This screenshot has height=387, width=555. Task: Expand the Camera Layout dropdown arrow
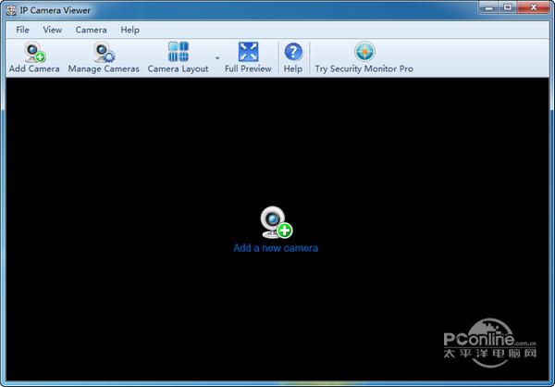point(217,58)
